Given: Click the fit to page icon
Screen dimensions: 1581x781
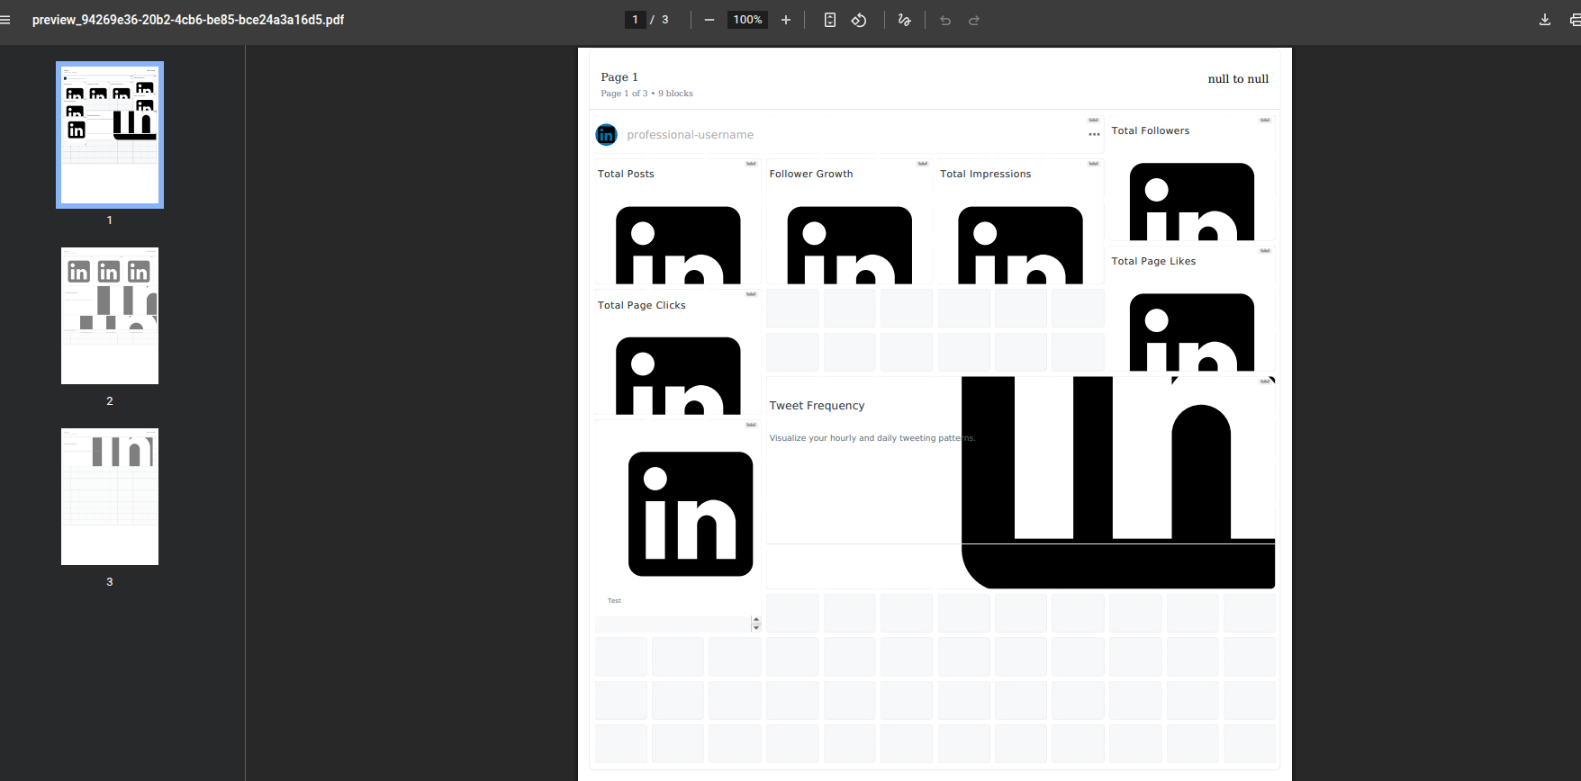Looking at the screenshot, I should [830, 20].
